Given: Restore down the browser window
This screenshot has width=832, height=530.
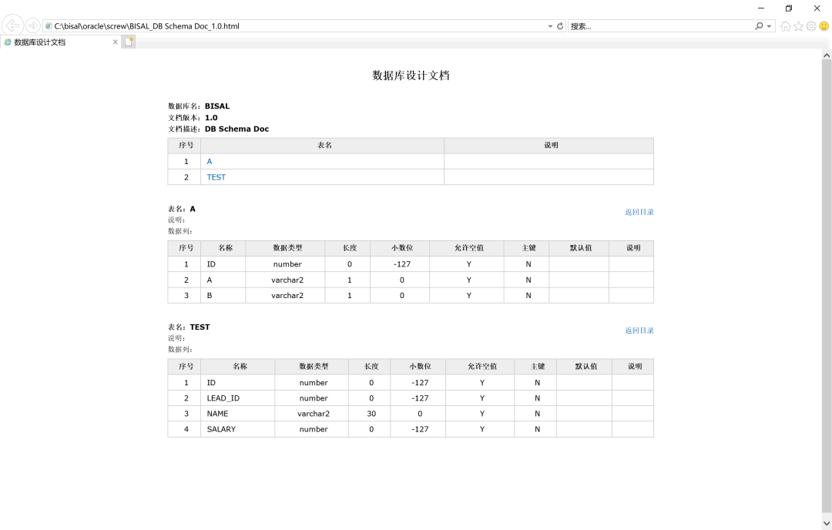Looking at the screenshot, I should point(789,8).
